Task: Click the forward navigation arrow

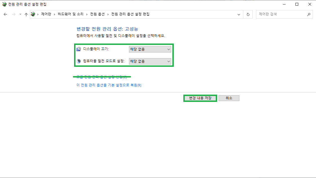Action: pos(14,14)
